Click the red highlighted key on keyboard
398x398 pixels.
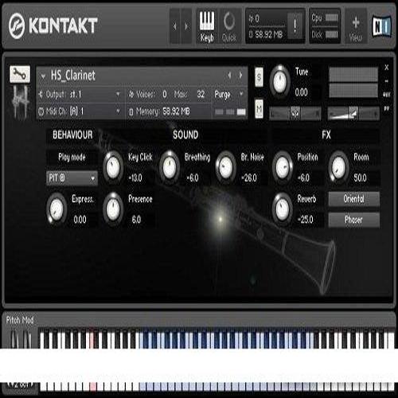tap(92, 340)
